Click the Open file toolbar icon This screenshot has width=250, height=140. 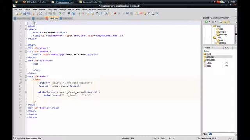(x=20, y=14)
